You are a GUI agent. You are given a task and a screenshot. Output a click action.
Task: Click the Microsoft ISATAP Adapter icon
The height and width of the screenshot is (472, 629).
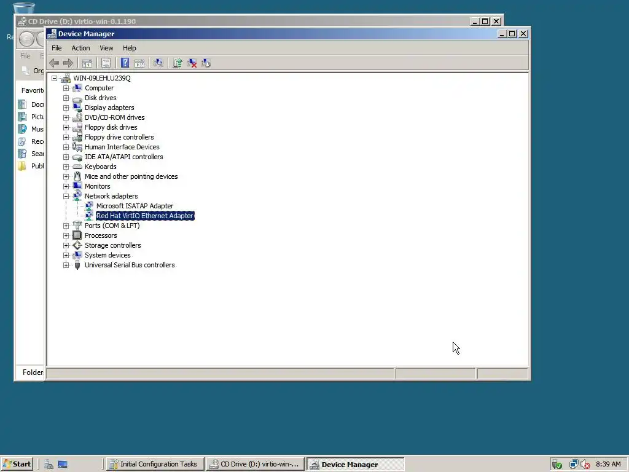[x=89, y=206]
